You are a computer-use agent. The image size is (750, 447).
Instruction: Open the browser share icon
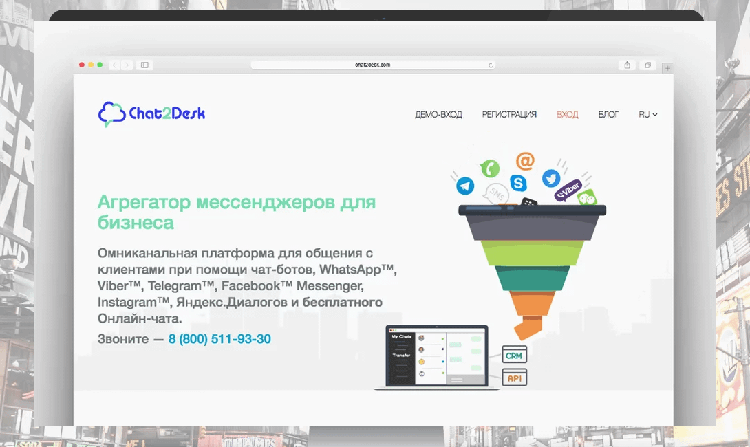click(627, 65)
